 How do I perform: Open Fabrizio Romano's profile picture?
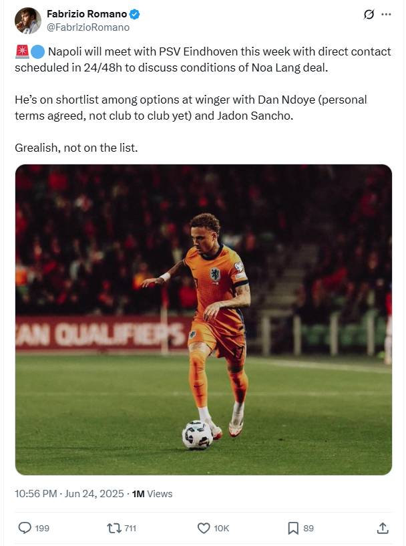[x=28, y=21]
